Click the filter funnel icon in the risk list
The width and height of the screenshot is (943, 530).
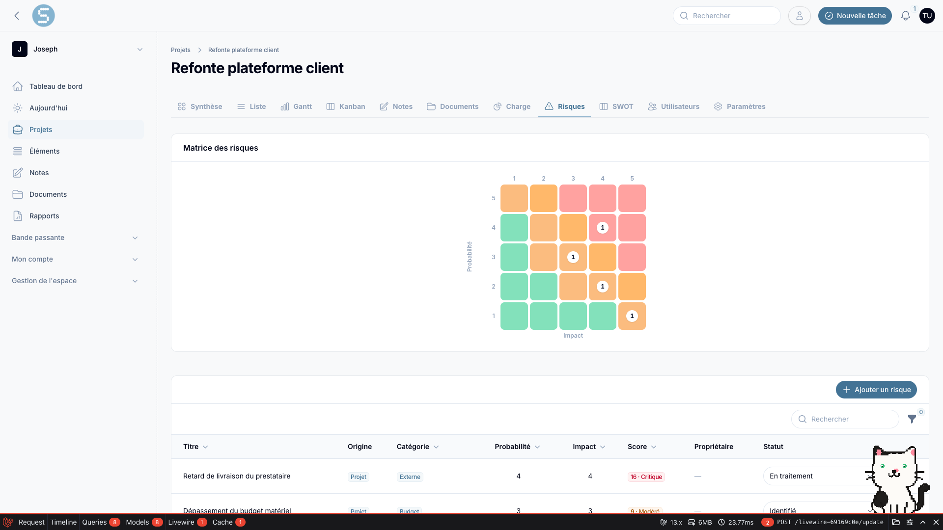912,419
